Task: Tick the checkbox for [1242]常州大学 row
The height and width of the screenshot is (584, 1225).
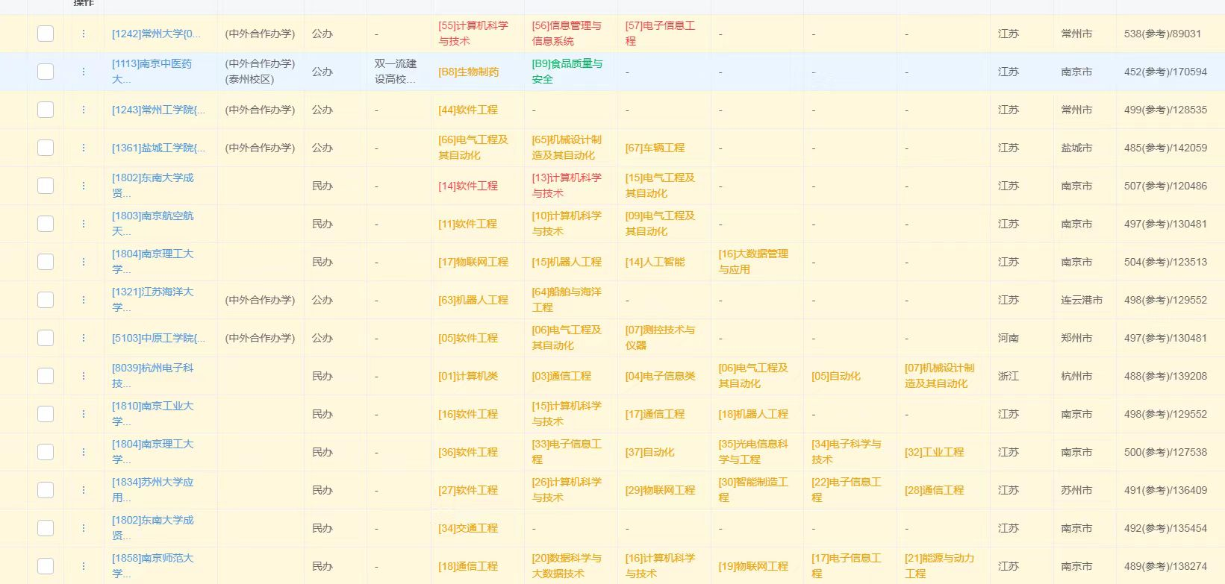Action: [46, 34]
